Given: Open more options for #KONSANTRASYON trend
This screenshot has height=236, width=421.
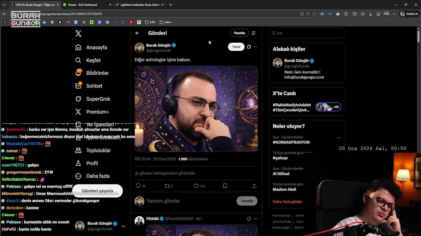Looking at the screenshot, I should pos(339,138).
